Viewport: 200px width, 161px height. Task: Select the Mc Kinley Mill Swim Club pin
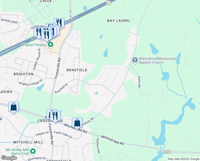33,151
